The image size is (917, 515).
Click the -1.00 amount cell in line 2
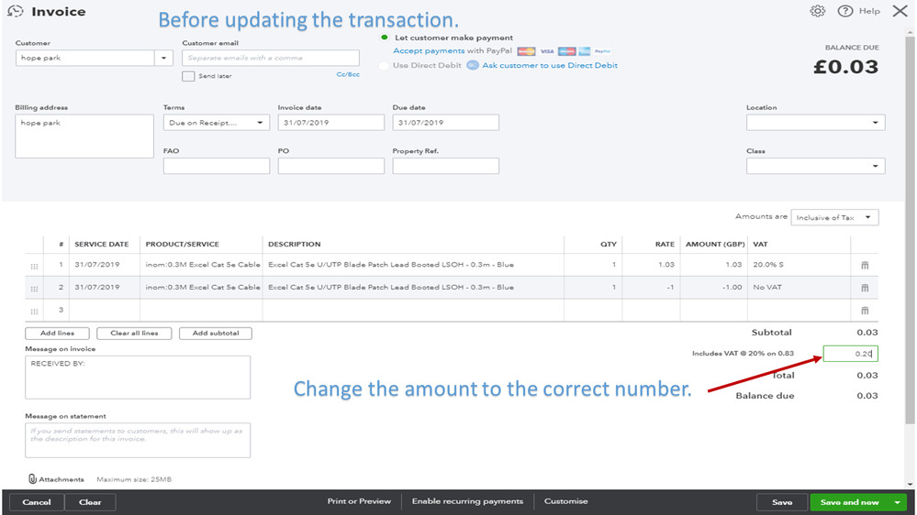click(x=713, y=287)
